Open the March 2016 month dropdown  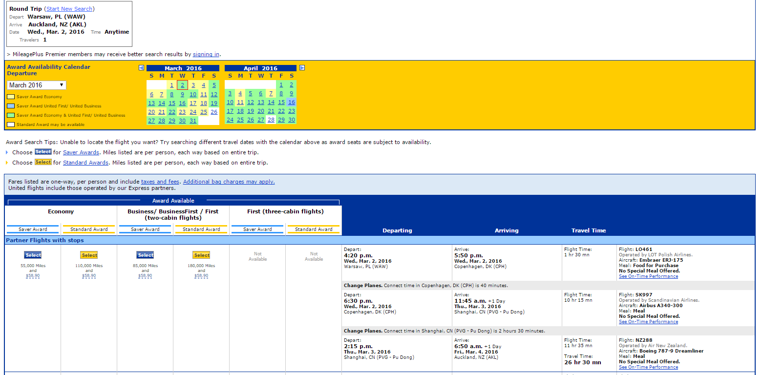pyautogui.click(x=37, y=85)
